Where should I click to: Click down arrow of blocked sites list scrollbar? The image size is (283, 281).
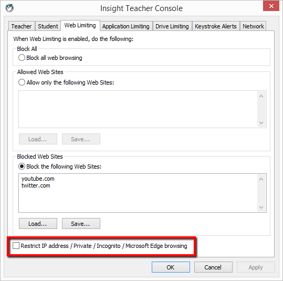click(261, 207)
